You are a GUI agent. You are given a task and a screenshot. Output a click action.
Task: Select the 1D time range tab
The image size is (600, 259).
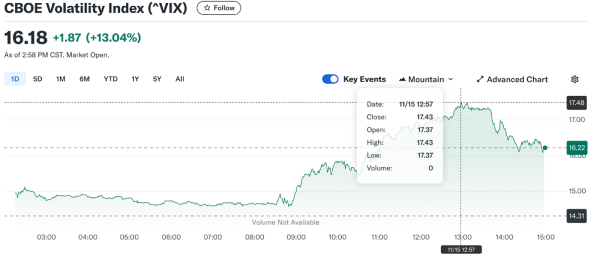click(15, 79)
